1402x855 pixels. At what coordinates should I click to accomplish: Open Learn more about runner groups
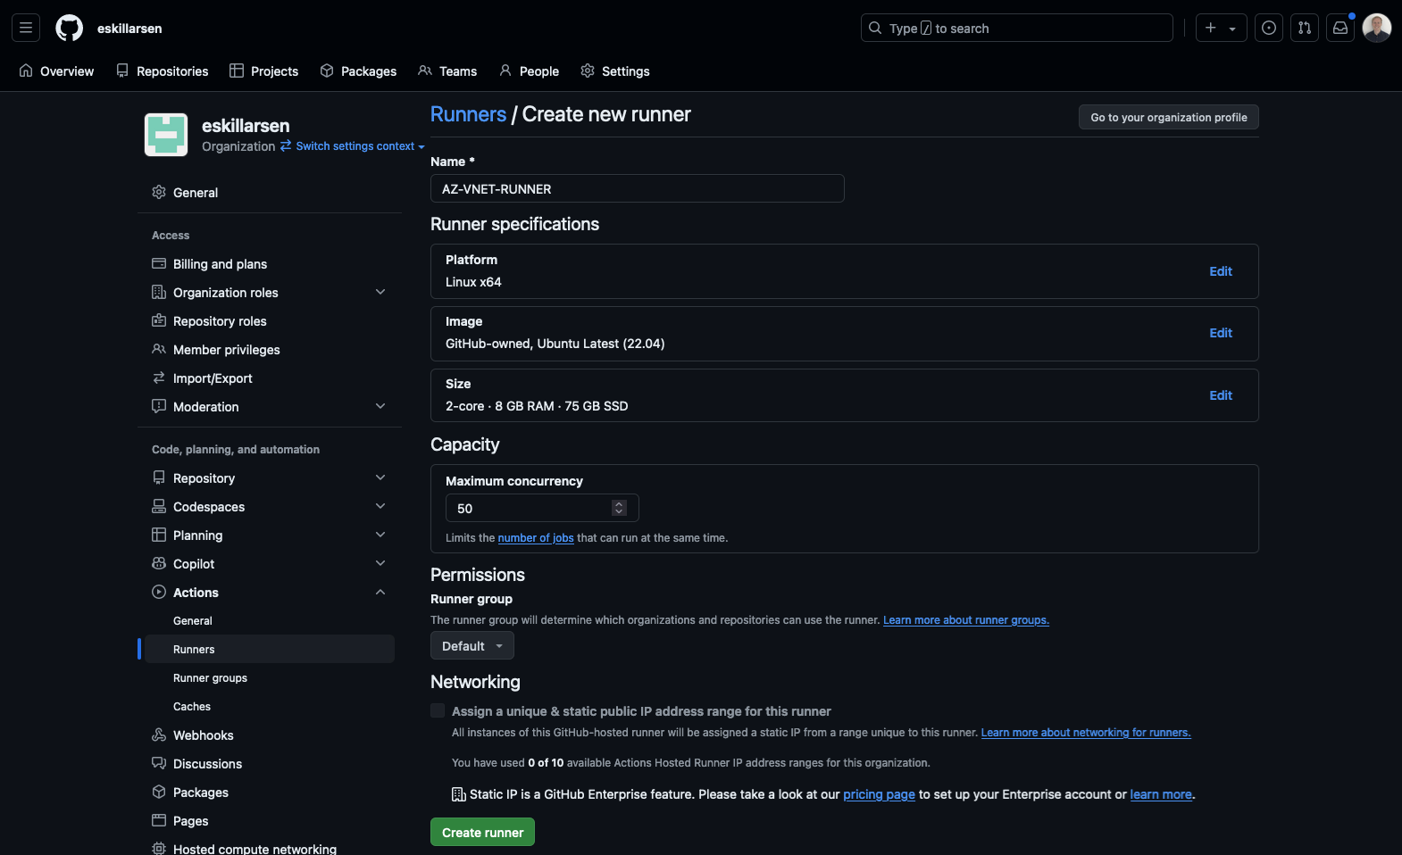pos(966,620)
